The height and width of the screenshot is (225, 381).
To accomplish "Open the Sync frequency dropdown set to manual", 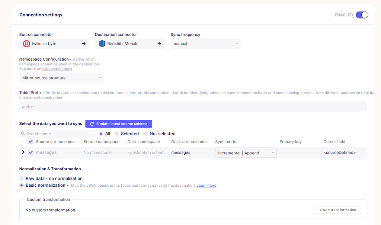I will (205, 44).
